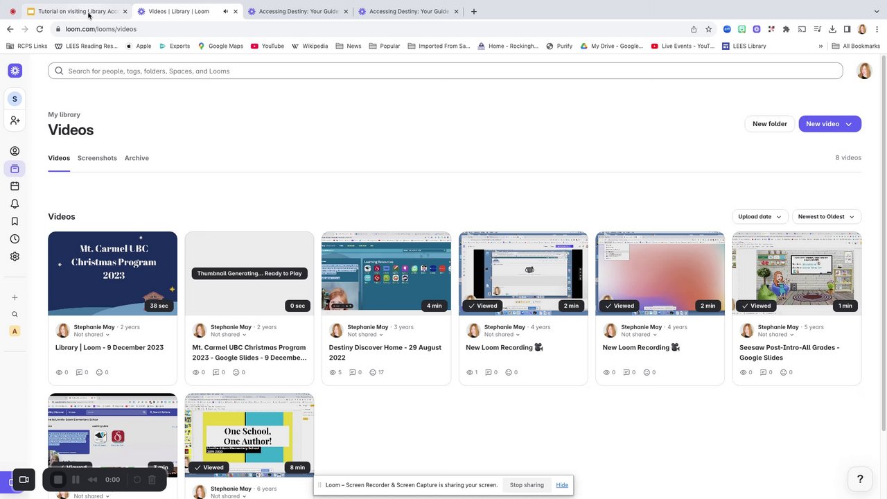Reload the page with the refresh button
This screenshot has height=499, width=887.
pos(39,29)
